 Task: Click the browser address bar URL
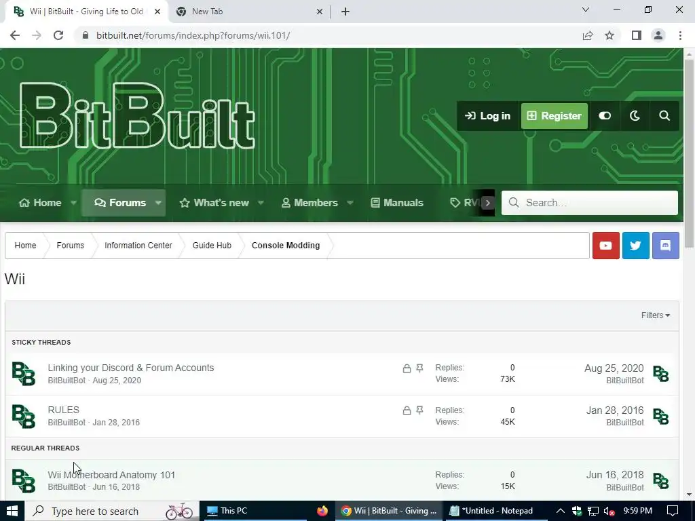pos(193,35)
